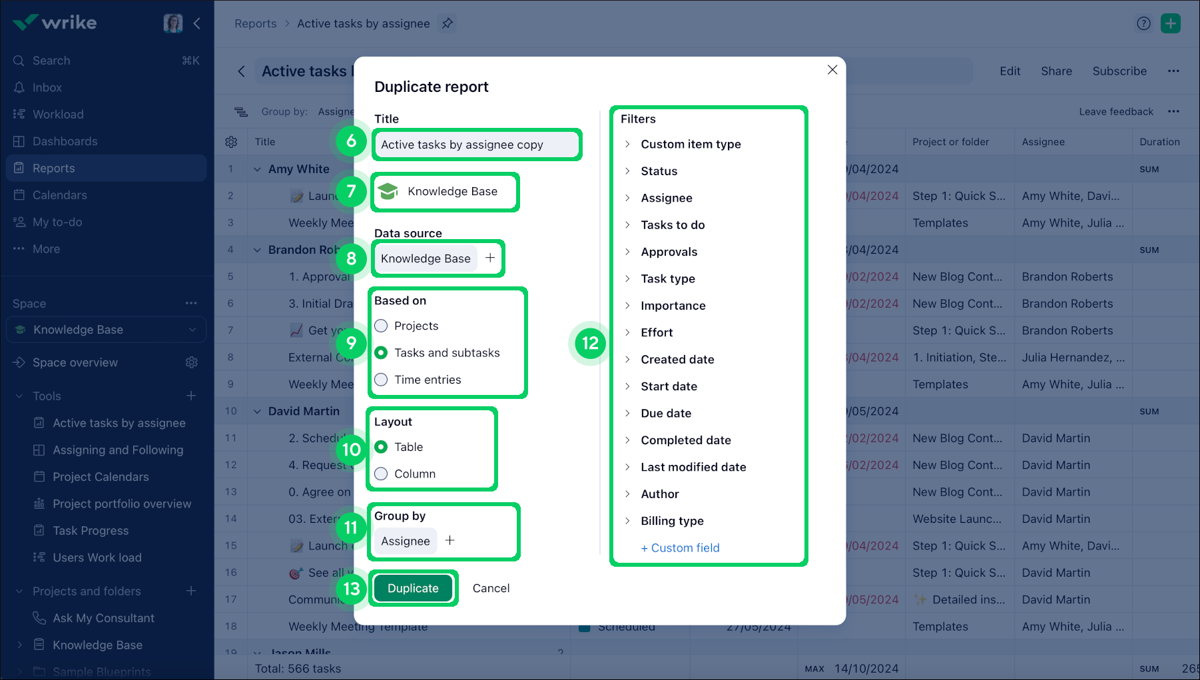1200x680 pixels.
Task: Click the Space overview settings gear
Action: [x=192, y=362]
